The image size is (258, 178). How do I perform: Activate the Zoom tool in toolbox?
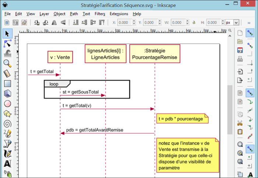coord(7,63)
